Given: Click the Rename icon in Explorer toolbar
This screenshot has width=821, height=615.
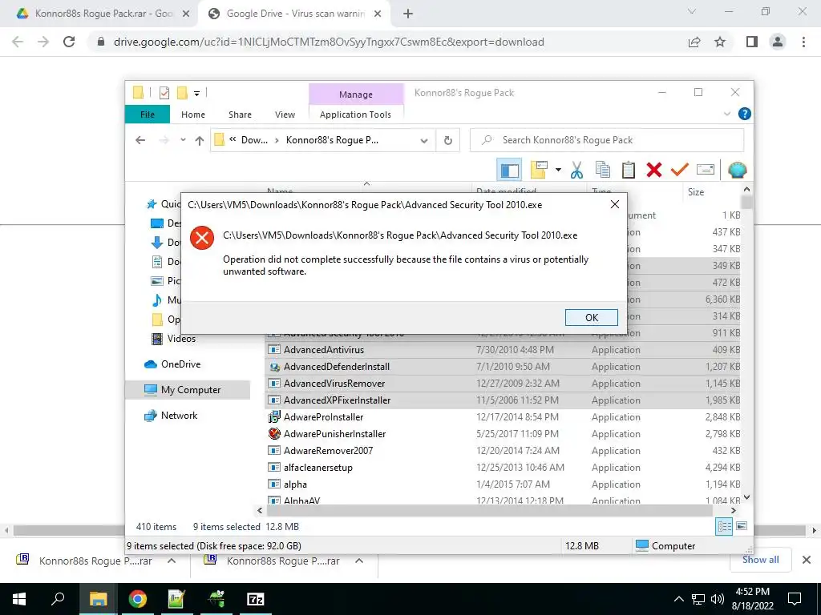Looking at the screenshot, I should [x=706, y=170].
